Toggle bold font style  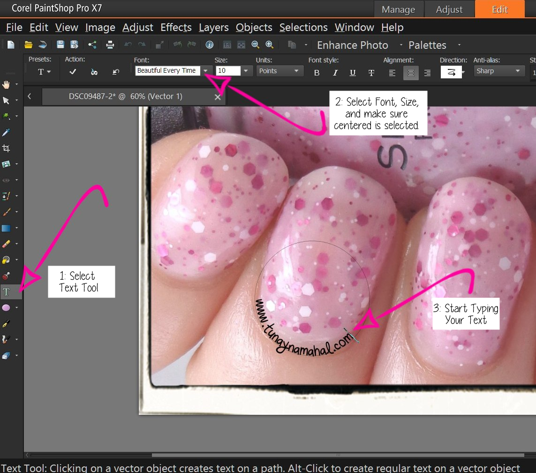[x=317, y=73]
